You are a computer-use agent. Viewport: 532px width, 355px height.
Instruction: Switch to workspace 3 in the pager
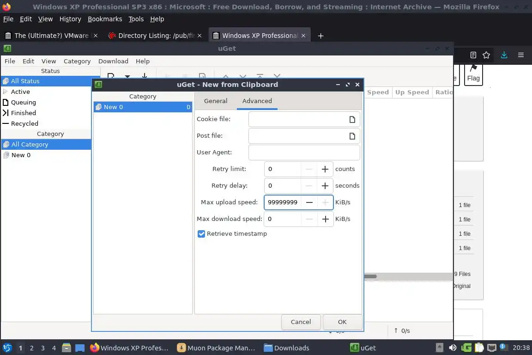pos(43,348)
